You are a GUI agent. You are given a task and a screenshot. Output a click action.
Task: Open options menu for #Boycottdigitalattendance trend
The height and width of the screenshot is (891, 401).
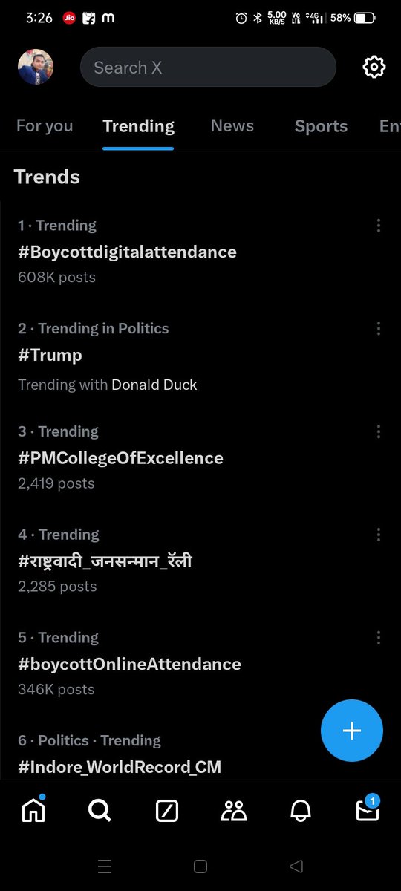(379, 226)
